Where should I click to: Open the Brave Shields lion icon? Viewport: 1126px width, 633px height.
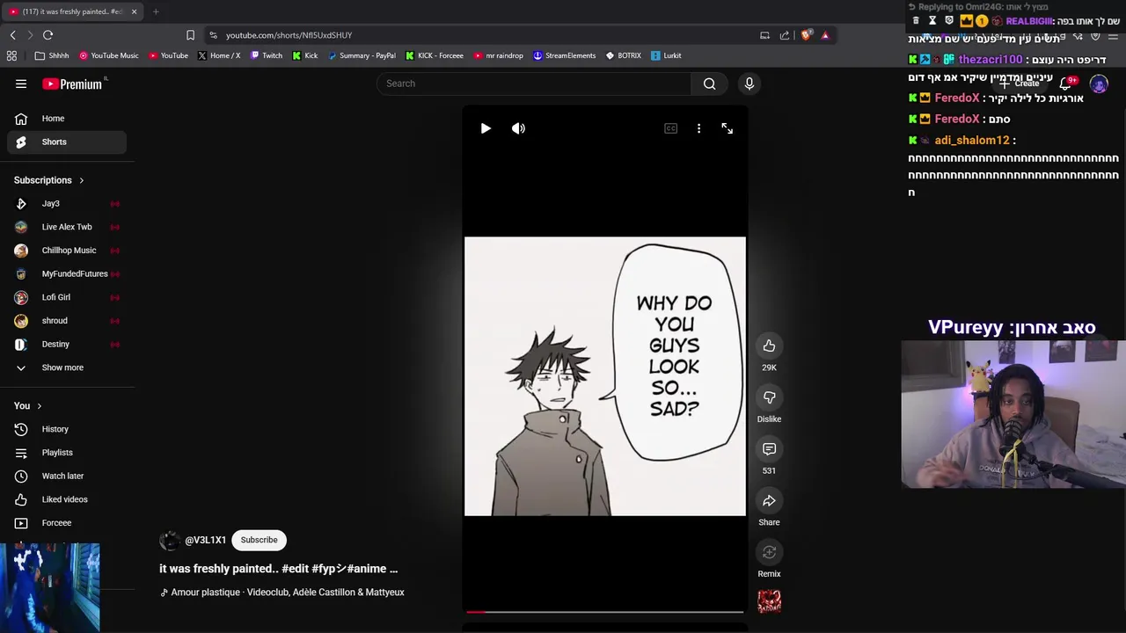coord(806,35)
